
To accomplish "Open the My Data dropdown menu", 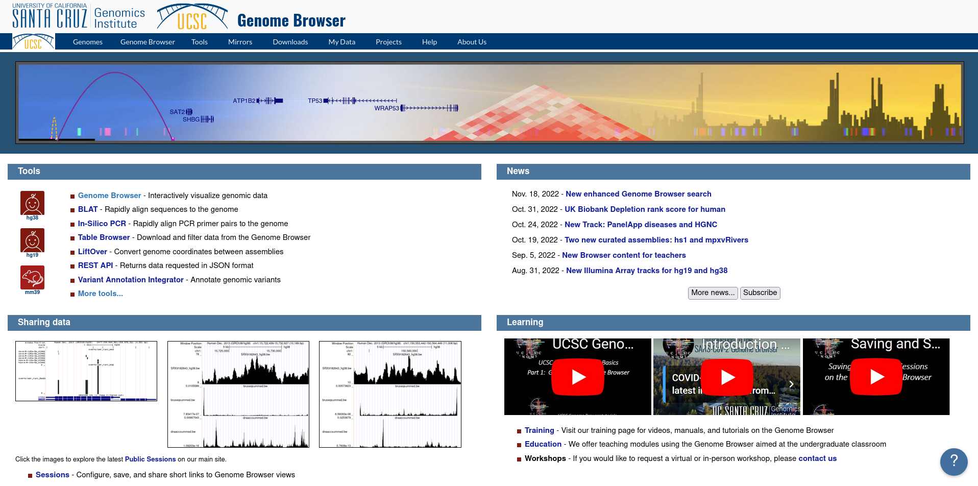I will click(x=341, y=42).
